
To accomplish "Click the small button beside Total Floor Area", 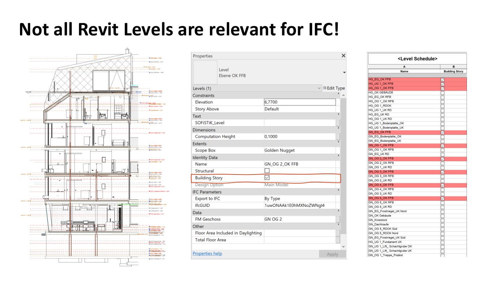I will (338, 240).
